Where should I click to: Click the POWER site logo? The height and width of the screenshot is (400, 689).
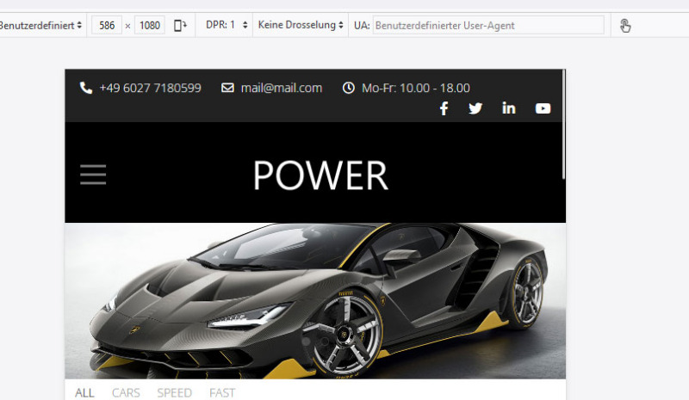tap(320, 175)
